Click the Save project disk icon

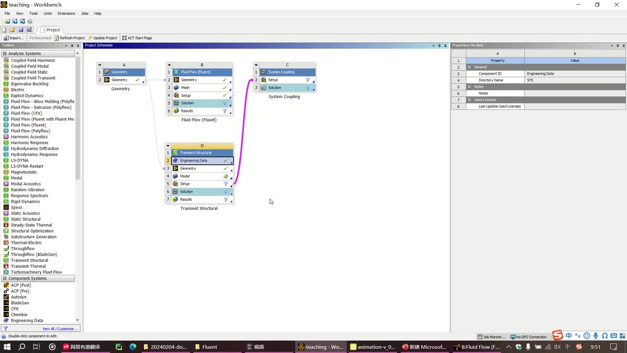tap(21, 30)
